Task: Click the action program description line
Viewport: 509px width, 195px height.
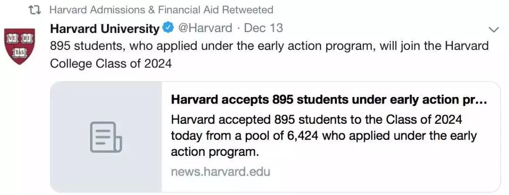Action: click(x=215, y=152)
